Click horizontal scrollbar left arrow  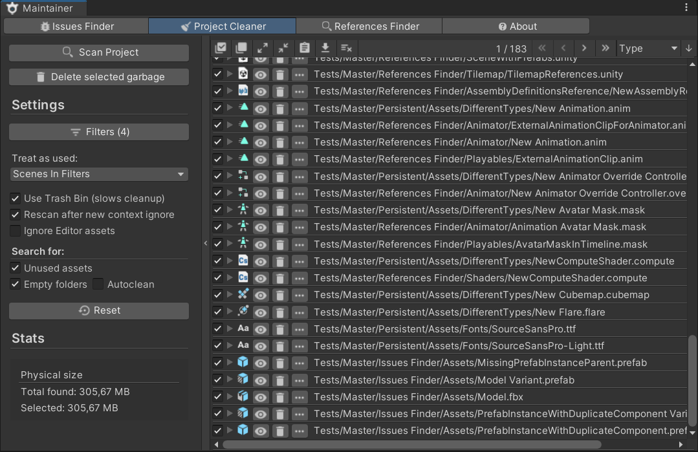tap(216, 444)
